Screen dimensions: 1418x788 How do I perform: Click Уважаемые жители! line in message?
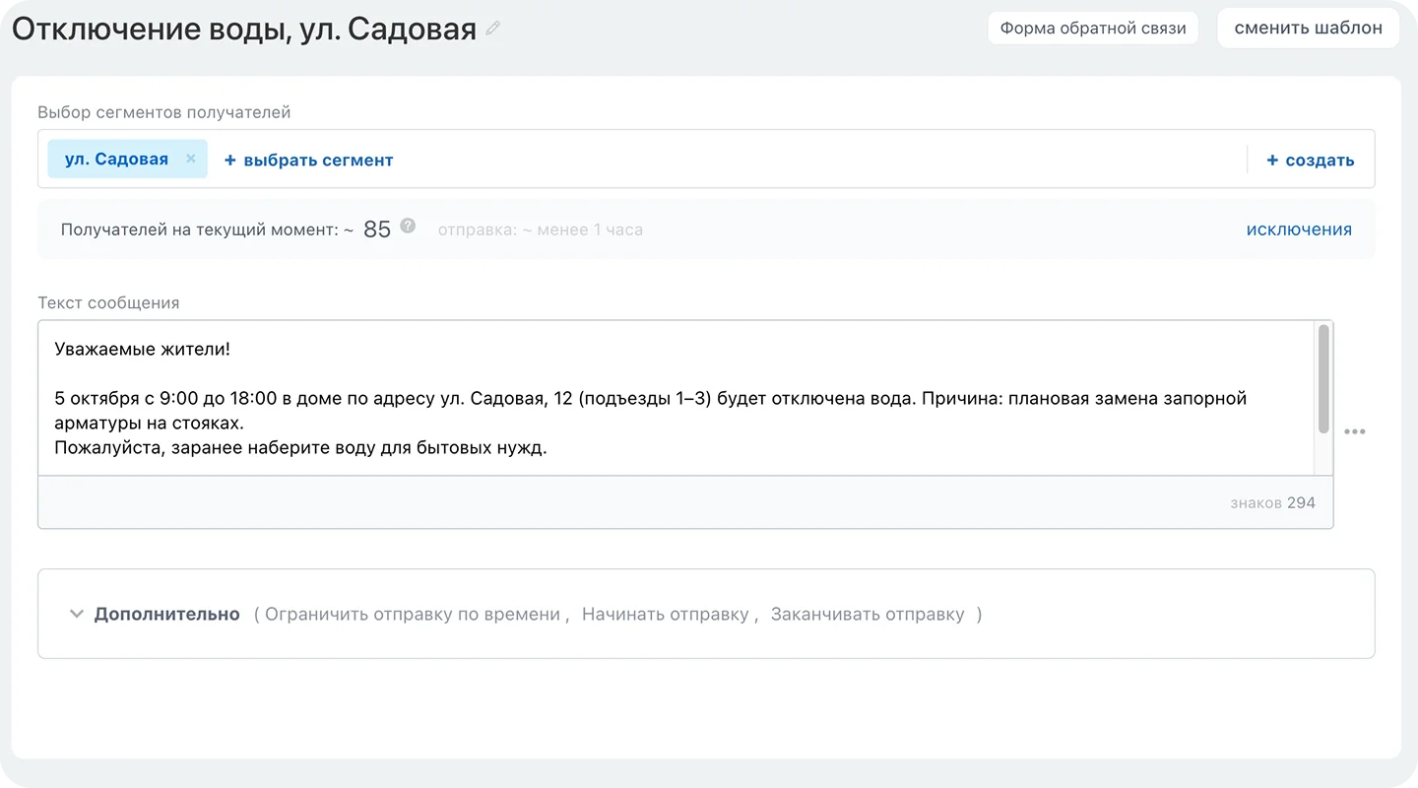coord(142,349)
